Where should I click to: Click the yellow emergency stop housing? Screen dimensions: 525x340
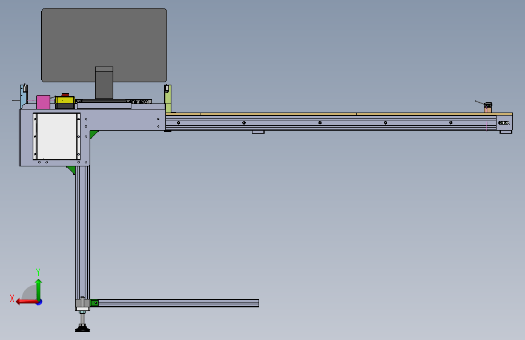tap(65, 100)
